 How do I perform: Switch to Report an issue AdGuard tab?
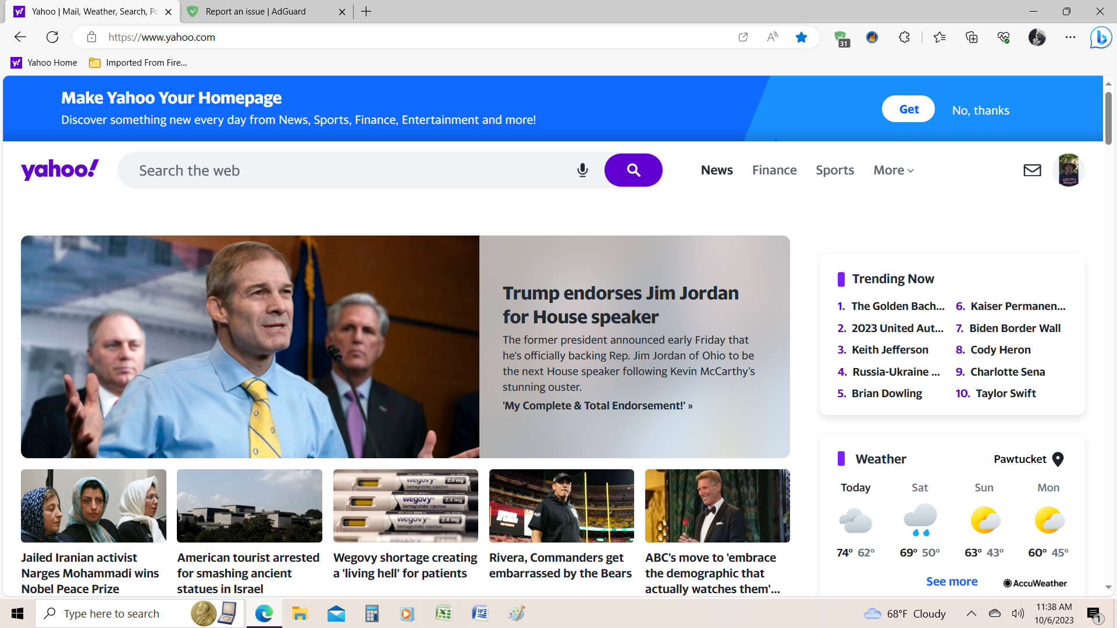point(256,12)
